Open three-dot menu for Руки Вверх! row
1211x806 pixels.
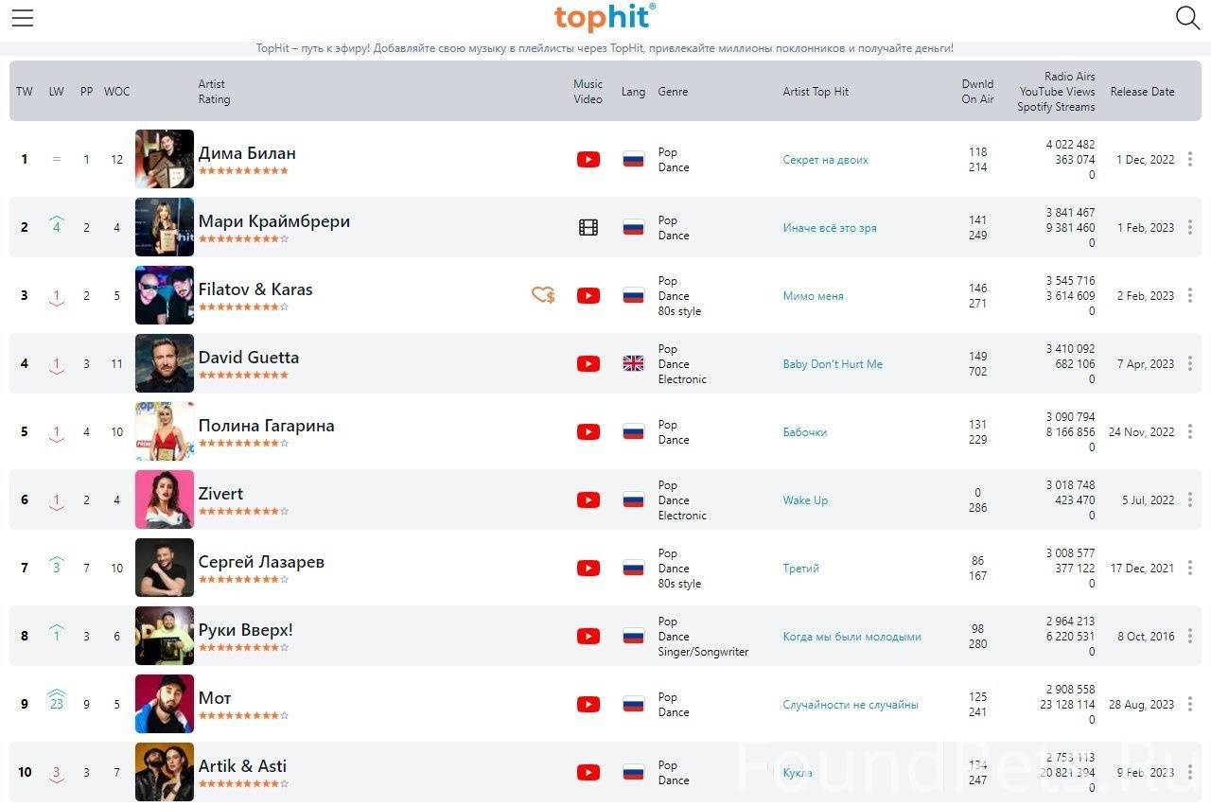point(1189,637)
